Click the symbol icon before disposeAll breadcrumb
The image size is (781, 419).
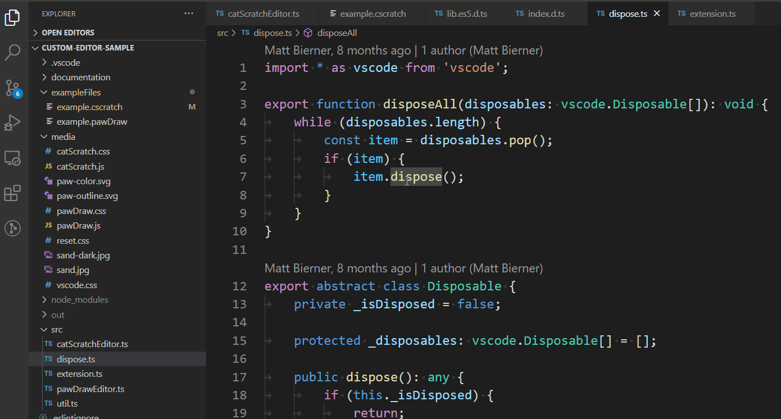[x=308, y=33]
